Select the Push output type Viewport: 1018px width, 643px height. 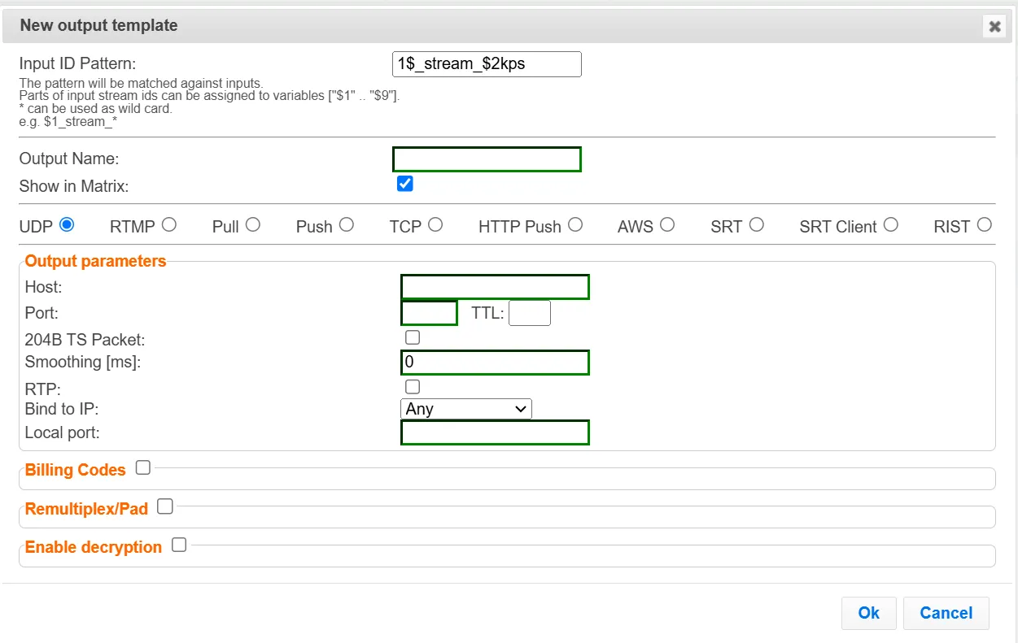(347, 224)
